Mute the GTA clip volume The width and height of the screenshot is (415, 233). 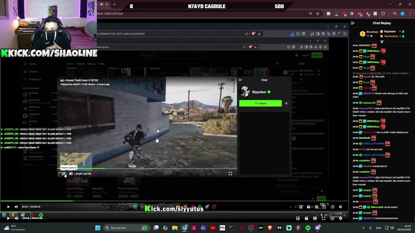pos(71,174)
